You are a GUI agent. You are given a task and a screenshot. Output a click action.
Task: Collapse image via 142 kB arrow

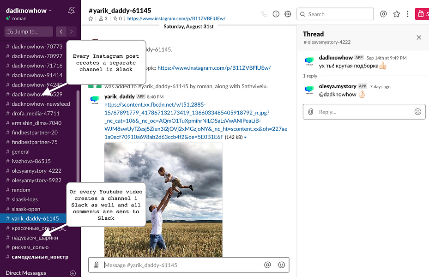tap(245, 138)
